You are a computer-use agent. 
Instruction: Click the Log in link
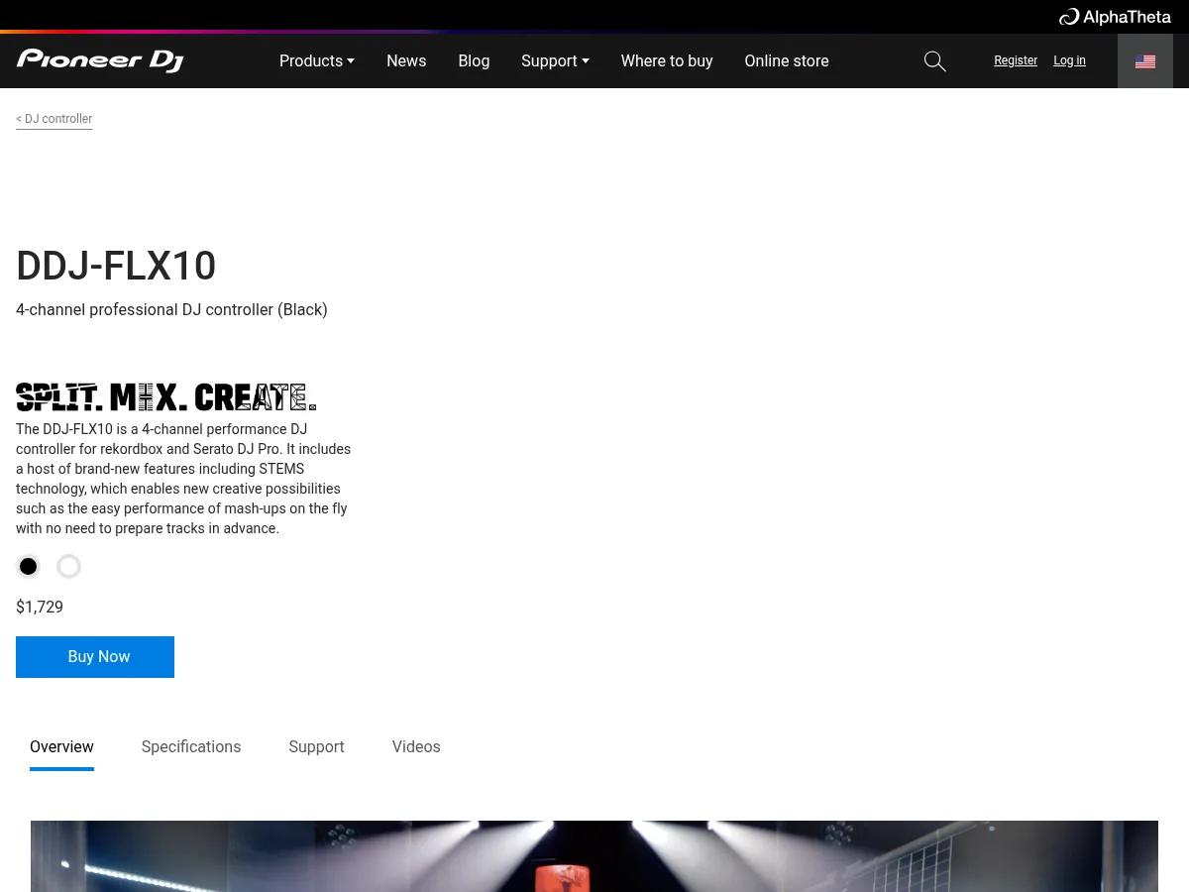coord(1069,60)
